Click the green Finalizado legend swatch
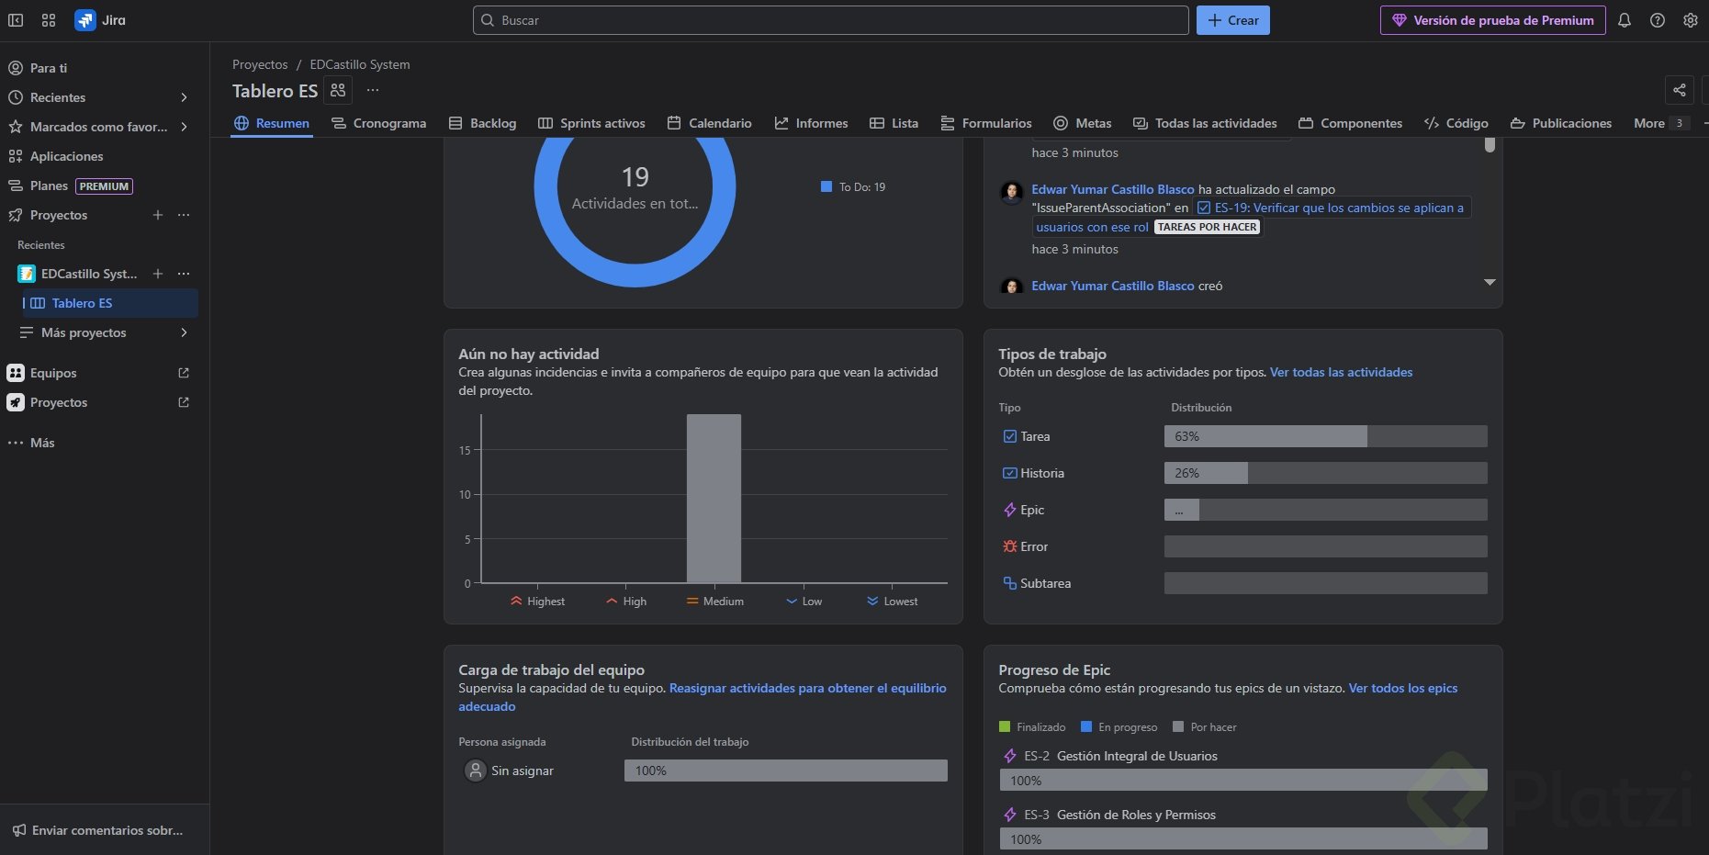This screenshot has width=1709, height=855. point(1005,726)
